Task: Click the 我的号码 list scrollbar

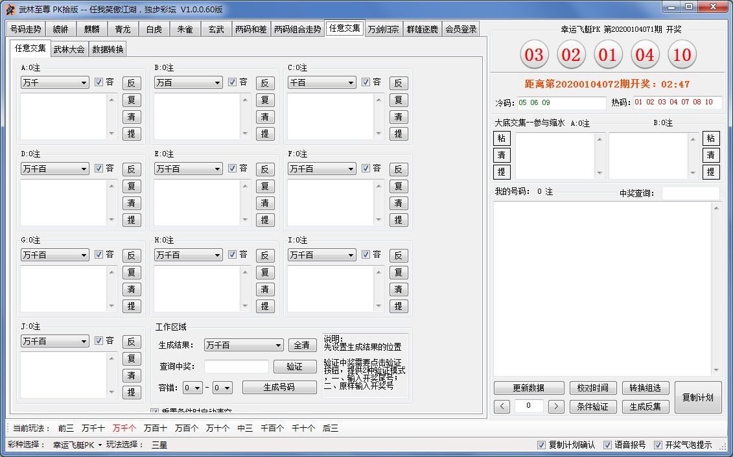Action: tap(716, 288)
